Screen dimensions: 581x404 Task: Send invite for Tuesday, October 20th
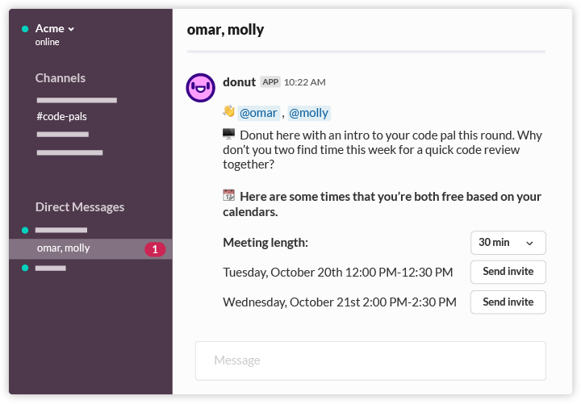[x=508, y=272]
